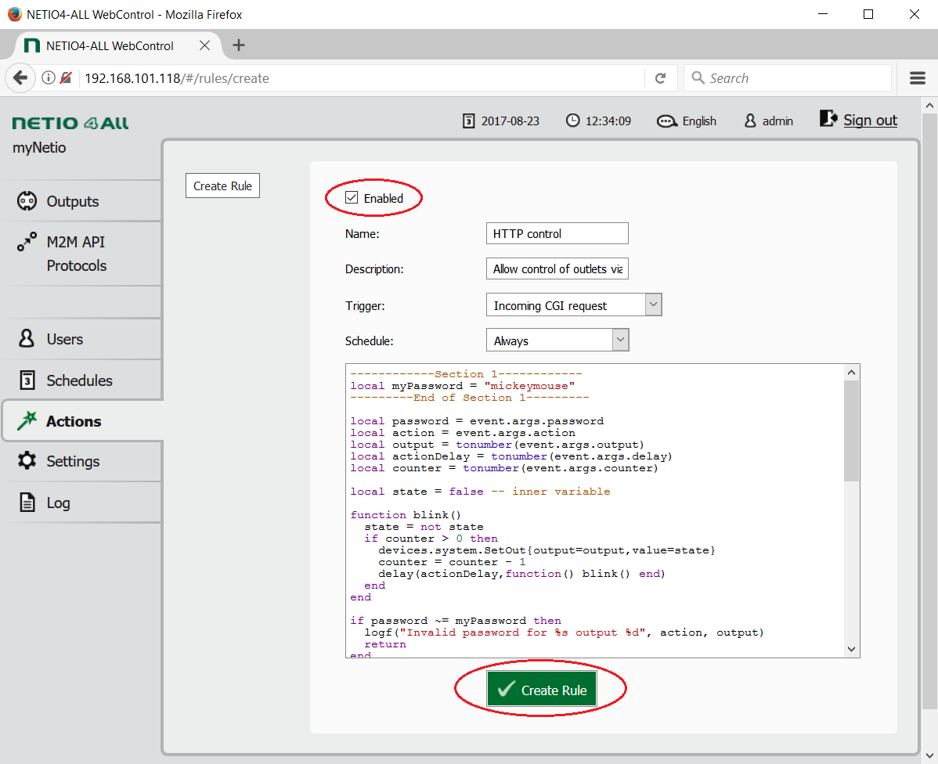
Task: Click the admin username link
Action: tap(777, 121)
